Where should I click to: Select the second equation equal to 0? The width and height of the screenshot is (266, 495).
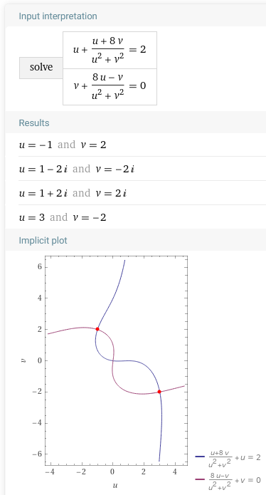click(x=110, y=87)
